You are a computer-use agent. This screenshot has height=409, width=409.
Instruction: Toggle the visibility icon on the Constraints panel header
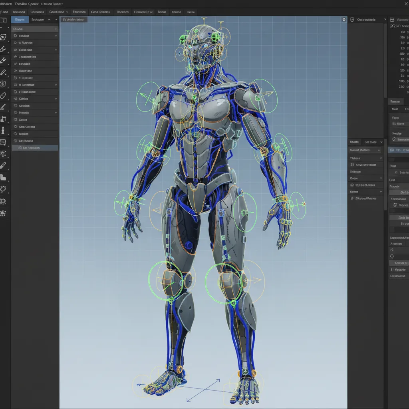tap(353, 19)
